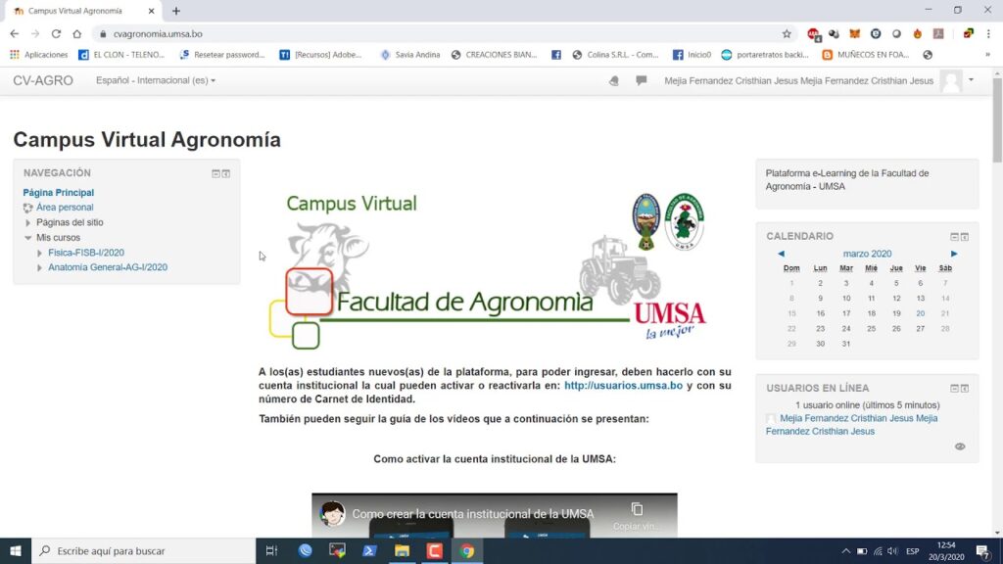Image resolution: width=1003 pixels, height=564 pixels.
Task: Dock the Calendario block
Action: tap(965, 237)
